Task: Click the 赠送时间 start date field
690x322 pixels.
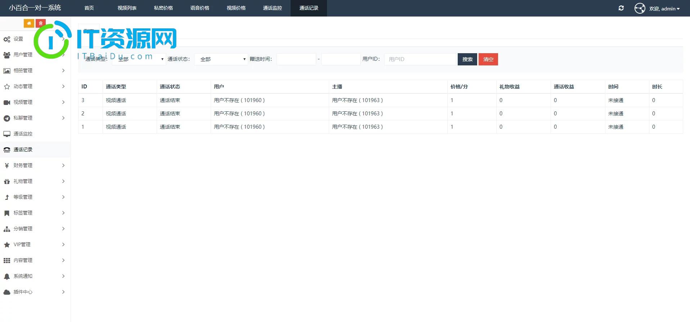Action: (296, 59)
